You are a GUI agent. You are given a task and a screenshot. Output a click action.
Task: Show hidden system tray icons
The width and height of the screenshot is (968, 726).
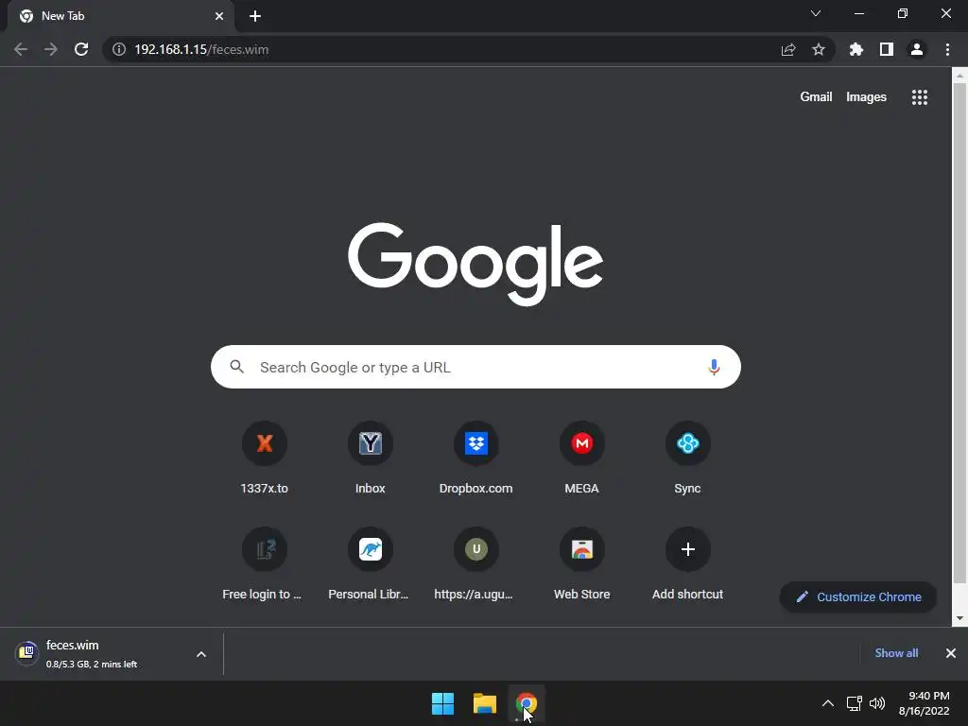(x=827, y=703)
